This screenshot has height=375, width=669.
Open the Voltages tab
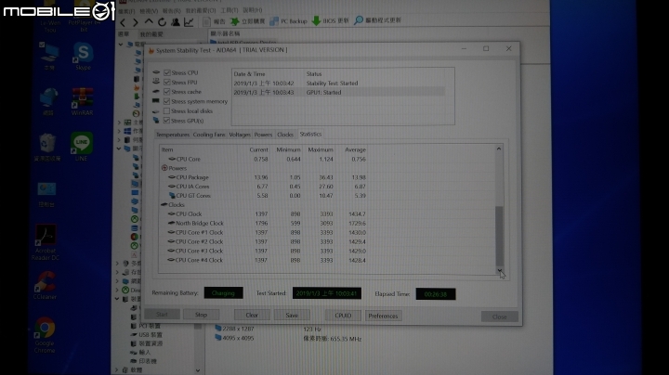(240, 135)
